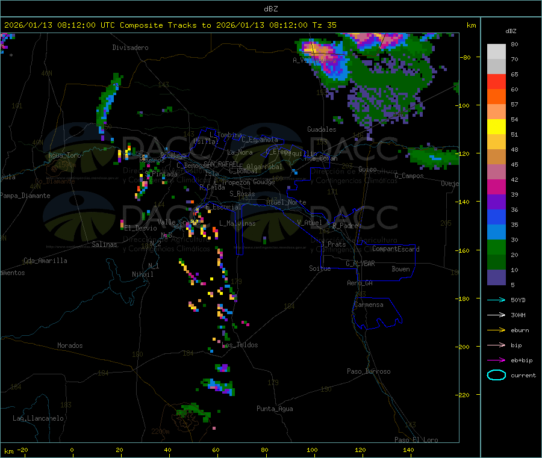Screen dimensions: 542x458
Task: Click the '50YD' legend label
Action: pyautogui.click(x=518, y=300)
